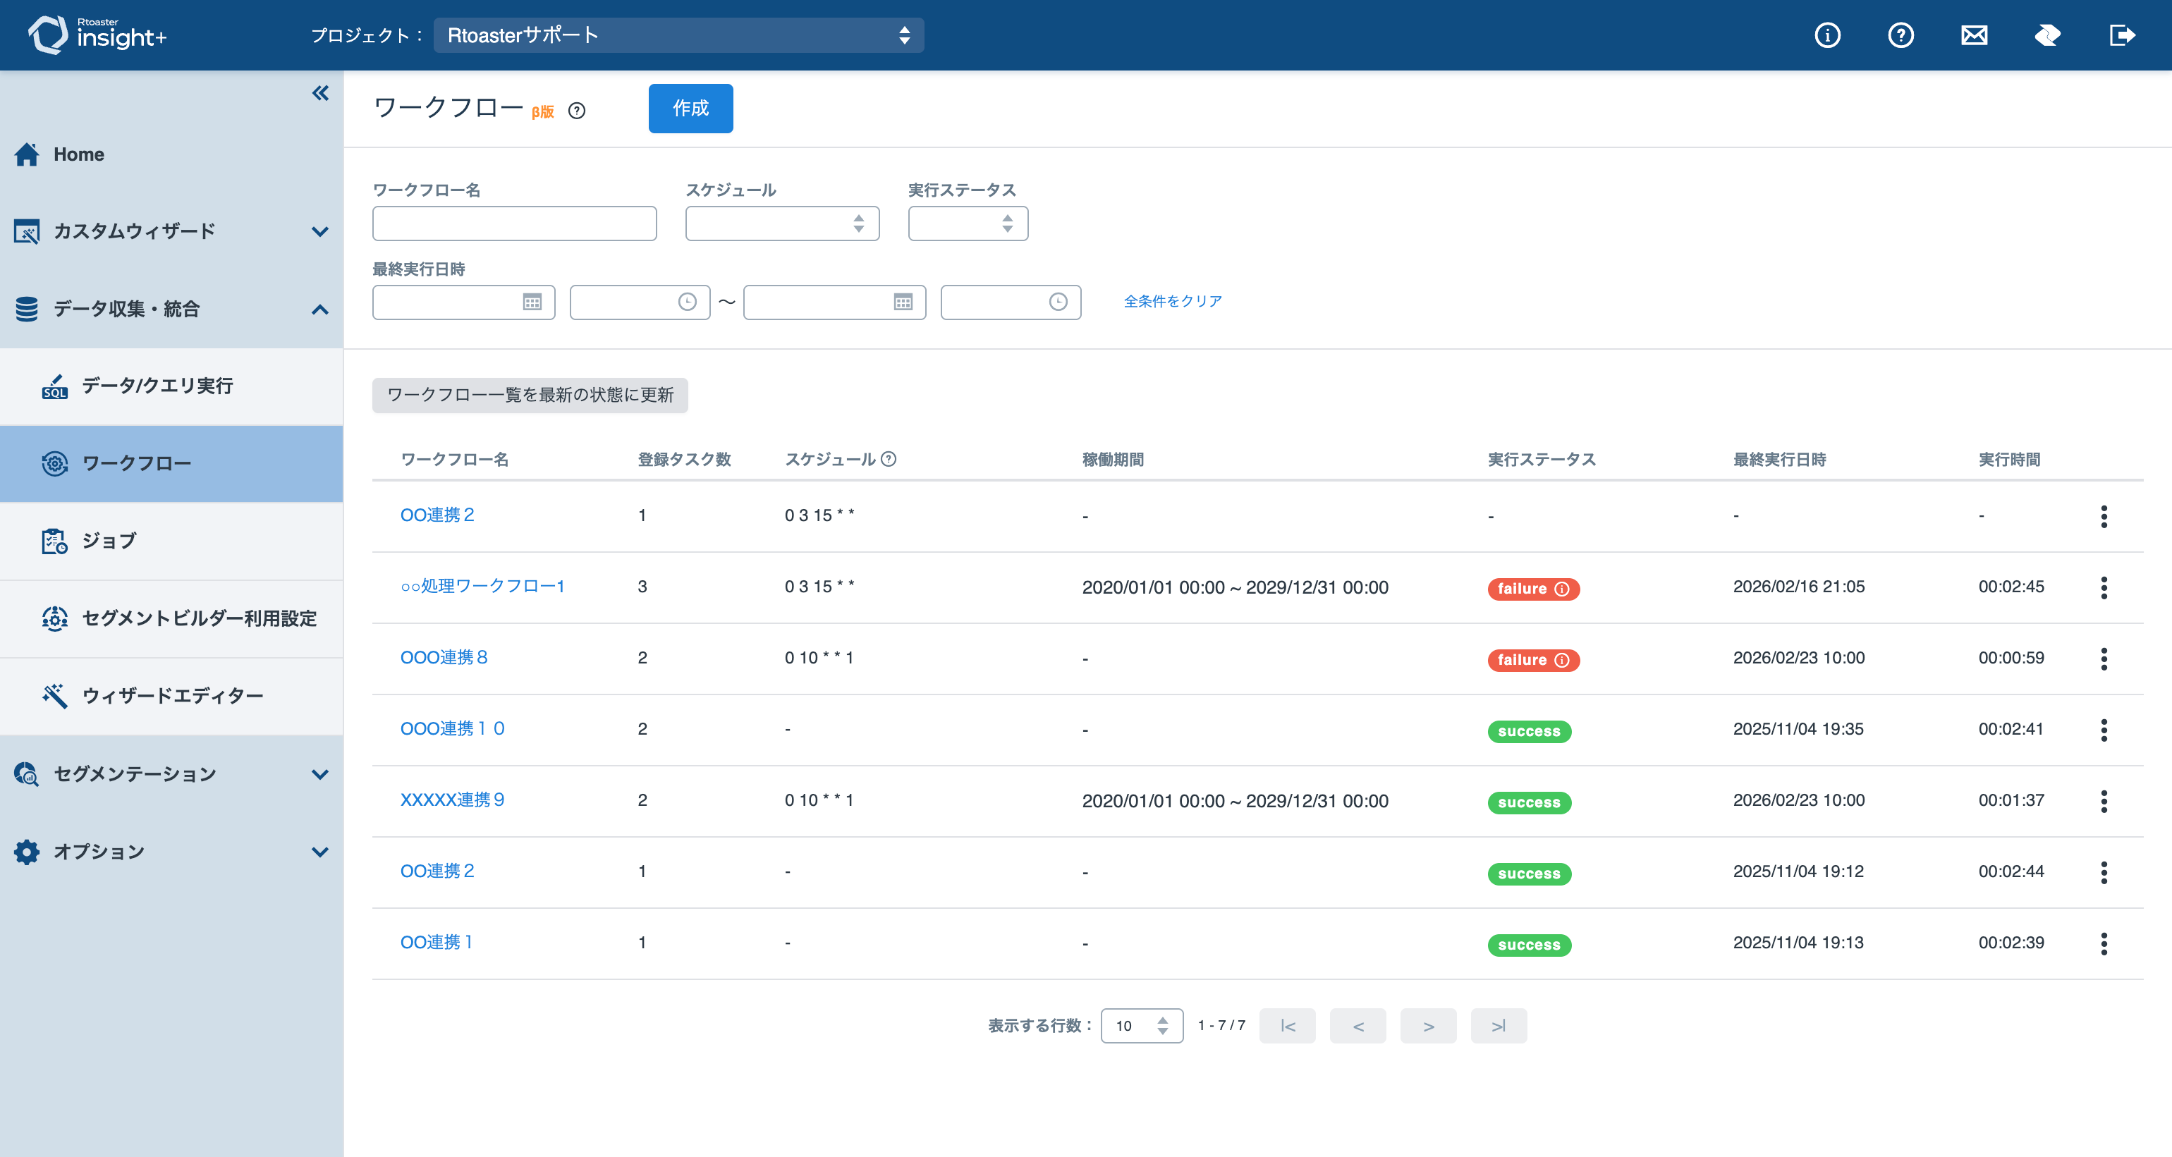Click the Rtoaster insight+ logo
2172x1157 pixels.
[x=97, y=35]
